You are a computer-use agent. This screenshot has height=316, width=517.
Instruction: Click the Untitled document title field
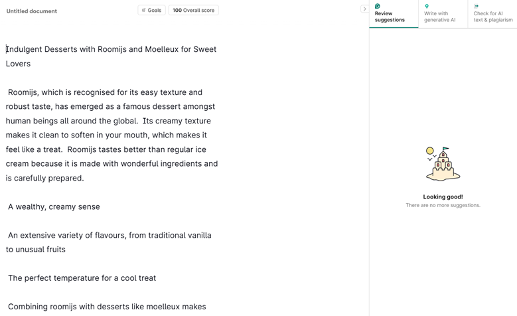32,11
